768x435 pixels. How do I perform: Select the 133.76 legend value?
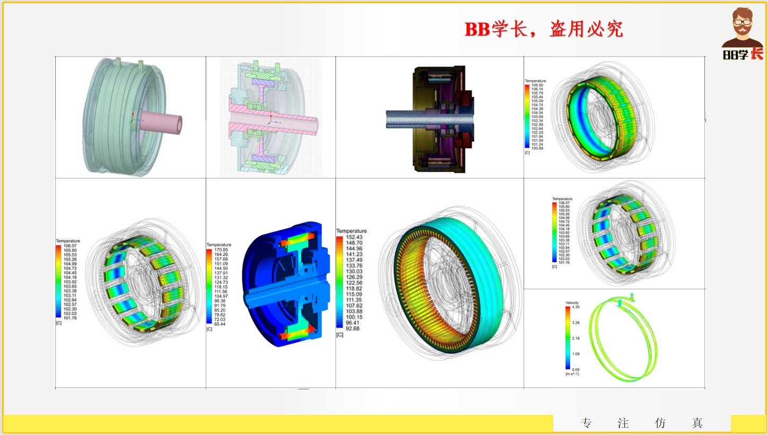point(353,266)
